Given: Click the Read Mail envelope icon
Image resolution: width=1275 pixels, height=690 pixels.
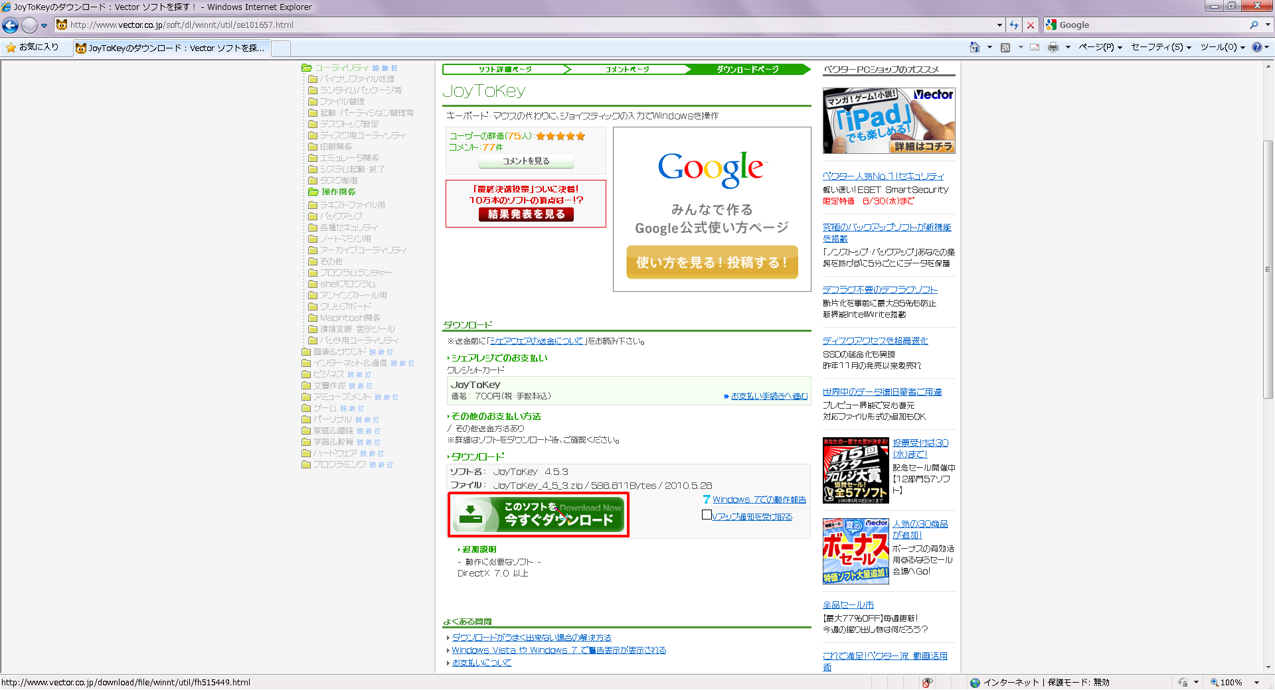Looking at the screenshot, I should pyautogui.click(x=1035, y=47).
